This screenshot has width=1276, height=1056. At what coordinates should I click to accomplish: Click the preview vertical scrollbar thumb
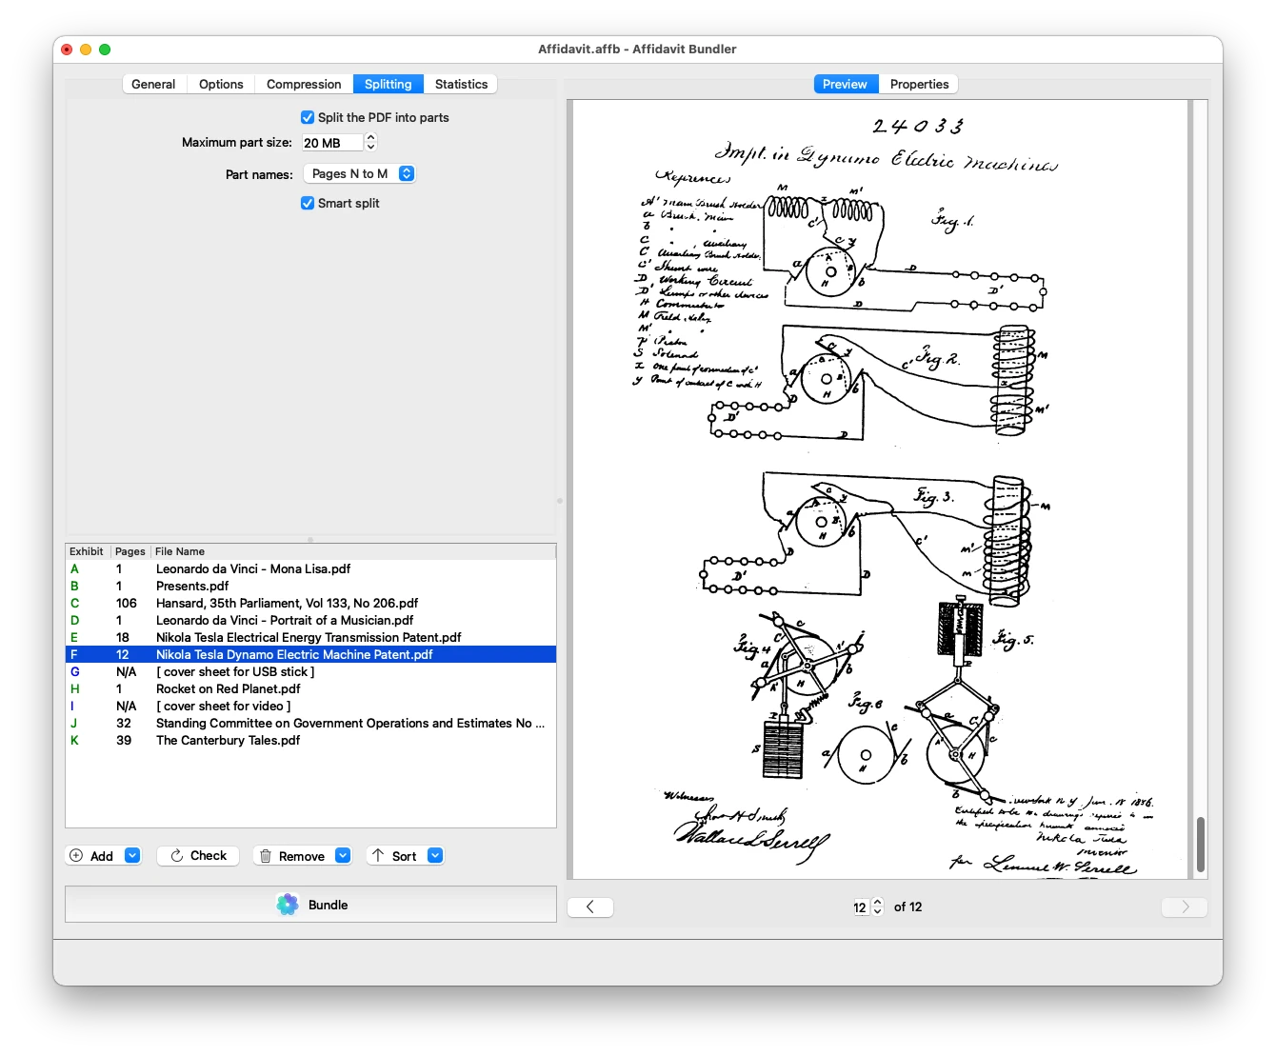[x=1201, y=844]
